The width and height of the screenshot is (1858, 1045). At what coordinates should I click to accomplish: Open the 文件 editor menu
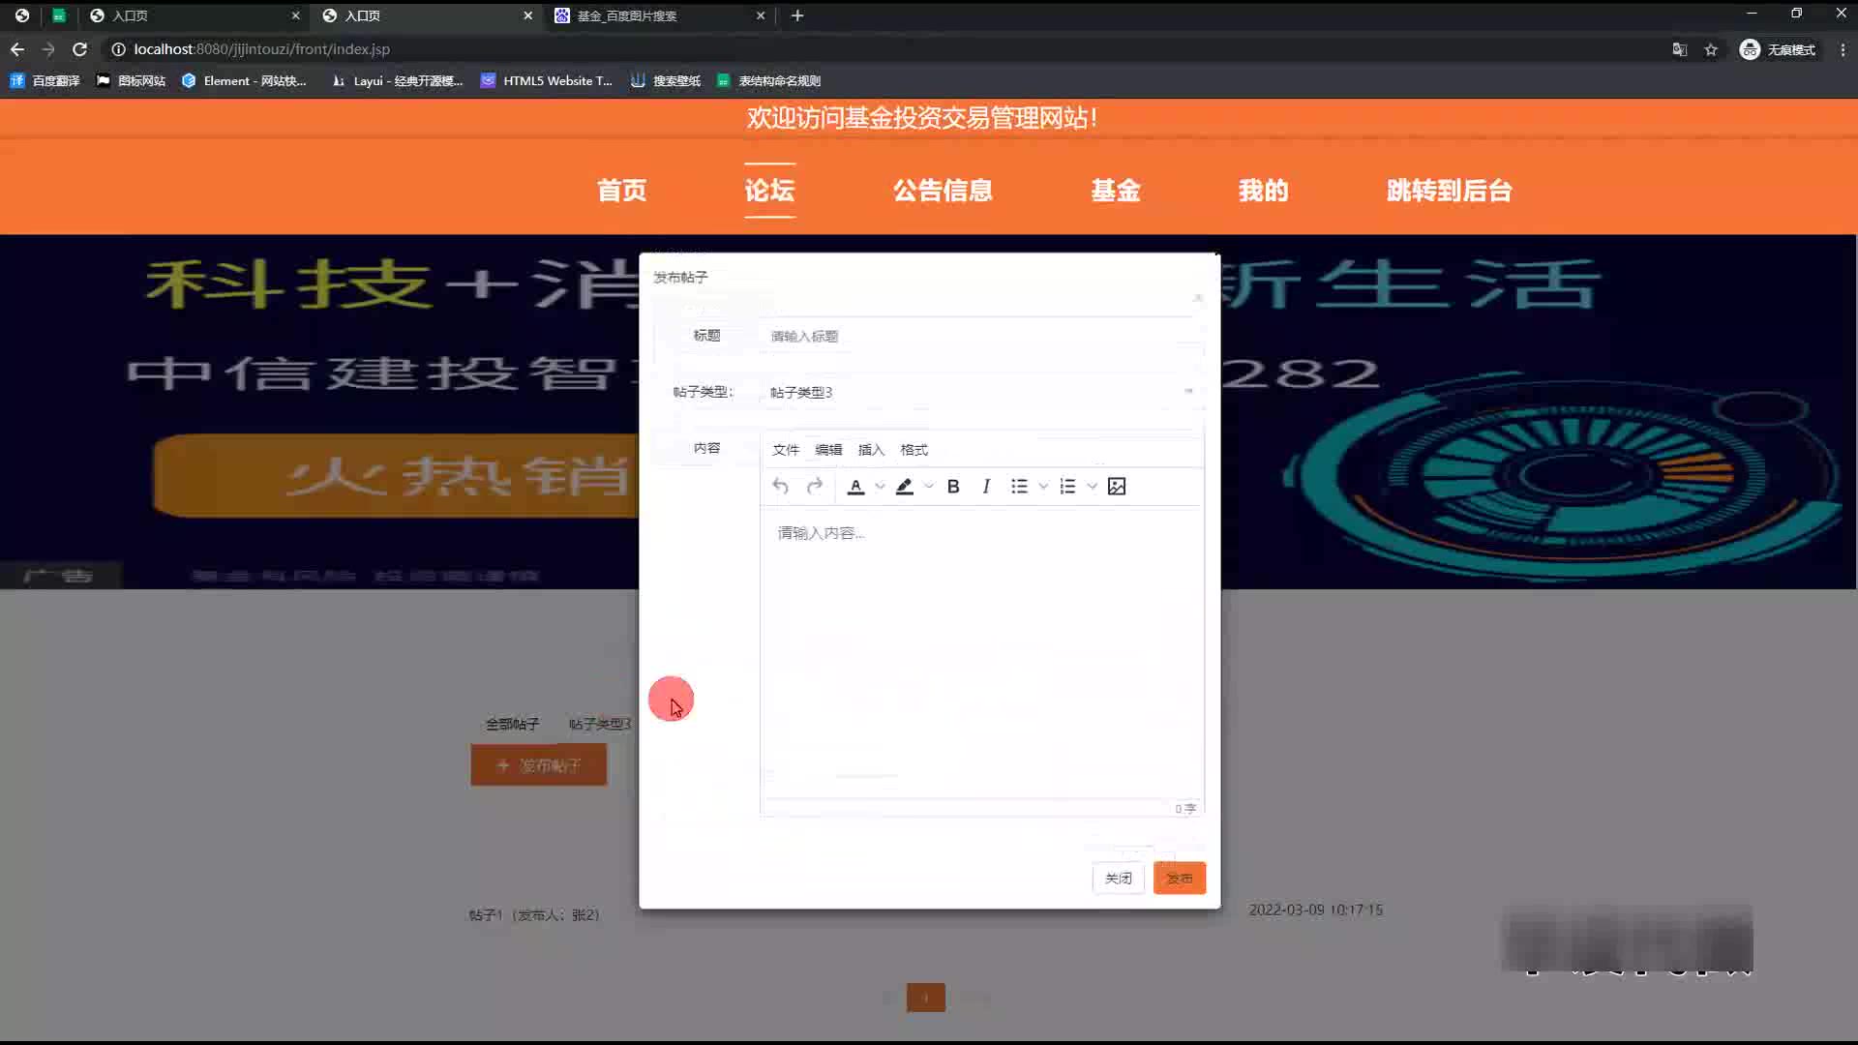786,449
